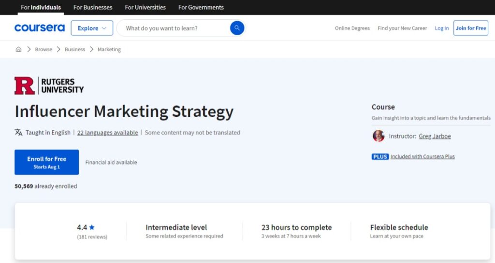Focus the 'What do you want to learn?' field
This screenshot has width=495, height=263.
click(174, 28)
